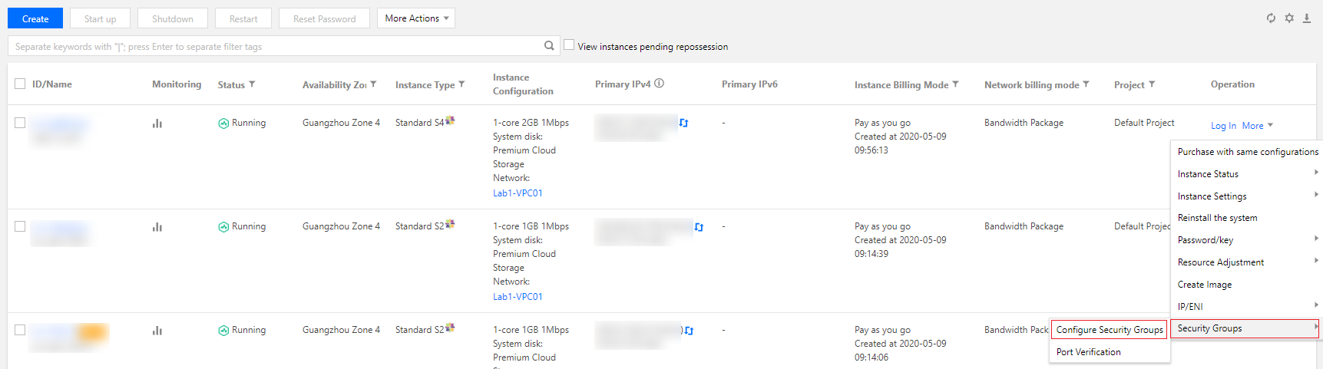
Task: Click the Primary IPv4 info icon
Action: [x=659, y=84]
